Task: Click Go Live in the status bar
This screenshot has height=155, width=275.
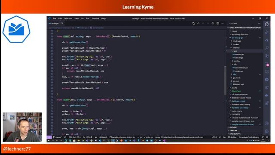Action: click(x=232, y=137)
